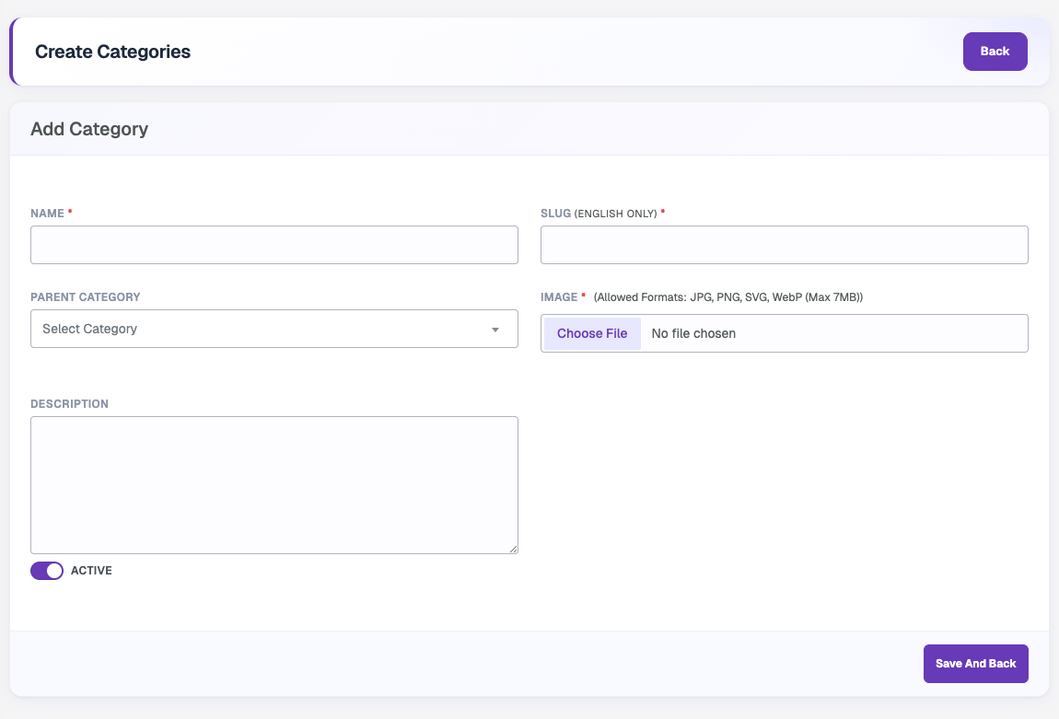Focus the Slug input field
This screenshot has width=1059, height=719.
tap(784, 245)
